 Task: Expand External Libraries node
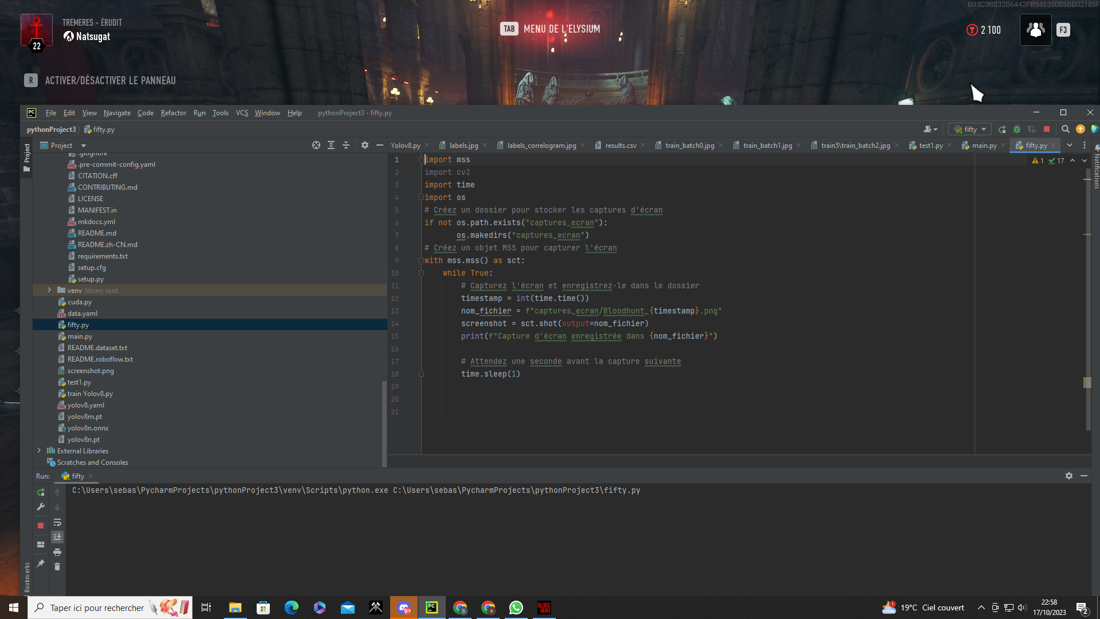coord(39,450)
